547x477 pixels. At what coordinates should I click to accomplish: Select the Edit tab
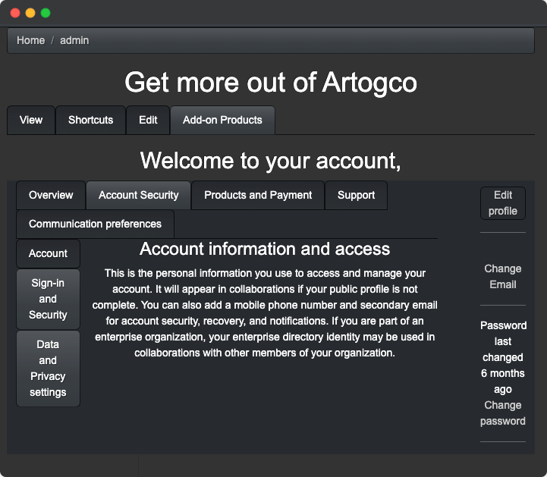[x=148, y=120]
